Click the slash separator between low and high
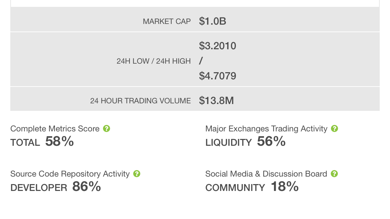 pos(201,61)
